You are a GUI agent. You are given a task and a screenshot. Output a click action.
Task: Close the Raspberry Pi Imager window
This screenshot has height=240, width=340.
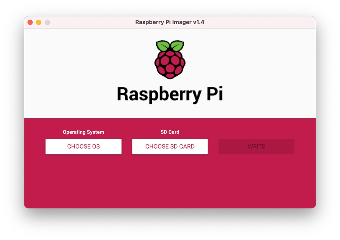pos(30,22)
